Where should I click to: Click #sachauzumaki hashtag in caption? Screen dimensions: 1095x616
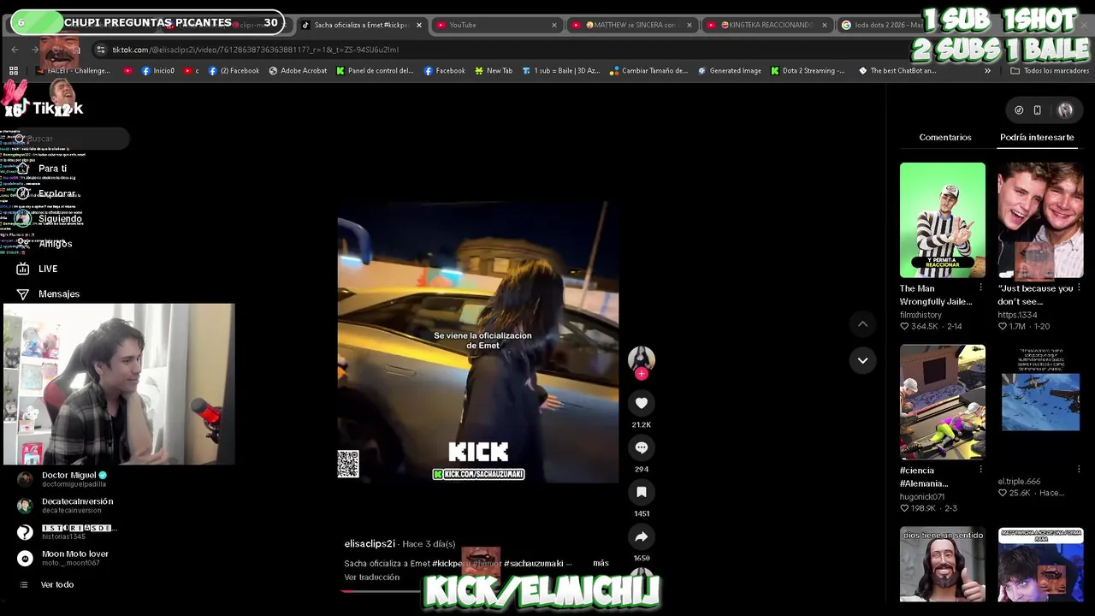coord(533,563)
